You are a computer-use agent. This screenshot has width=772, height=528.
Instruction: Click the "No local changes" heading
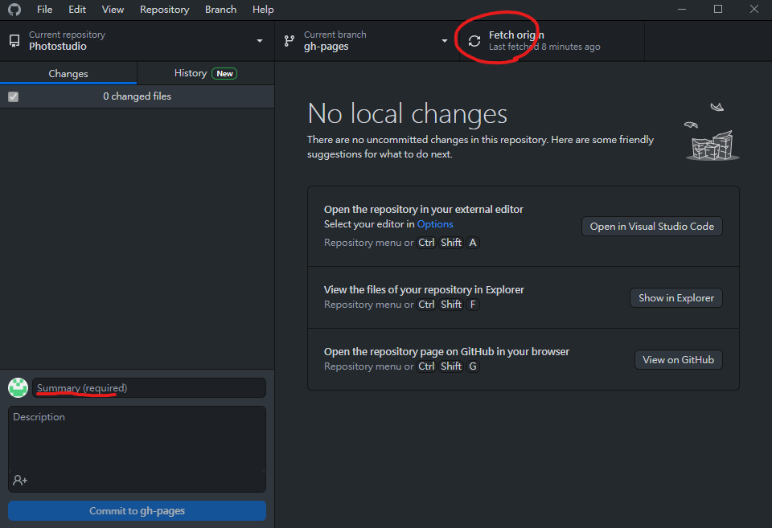click(407, 113)
